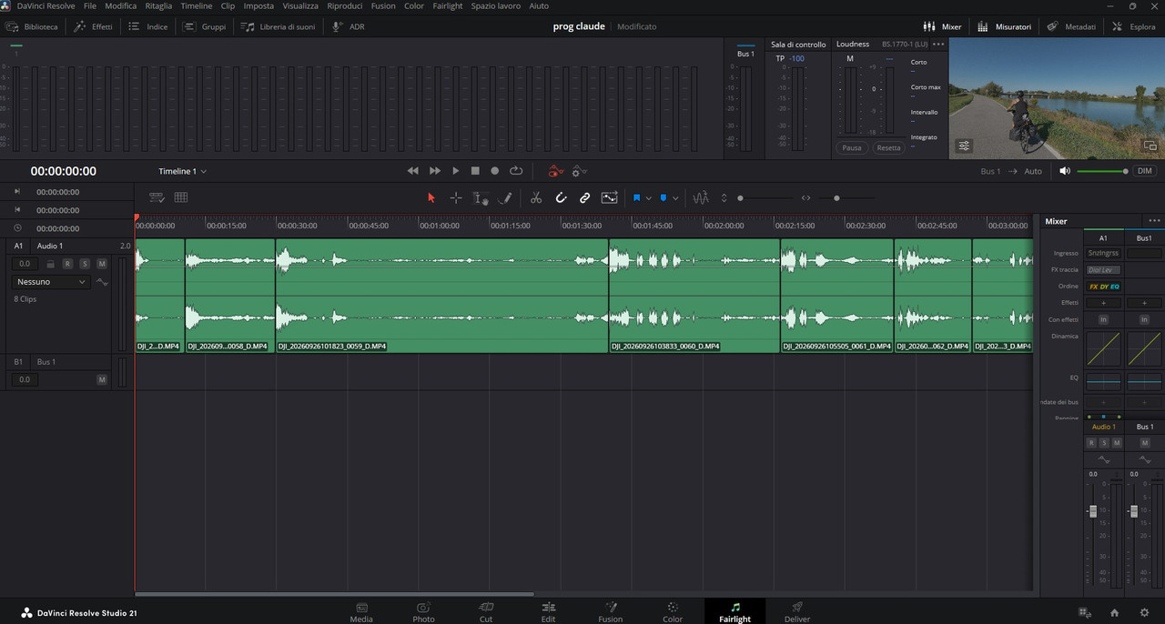
Task: Open the Ritaglia menu
Action: [158, 5]
